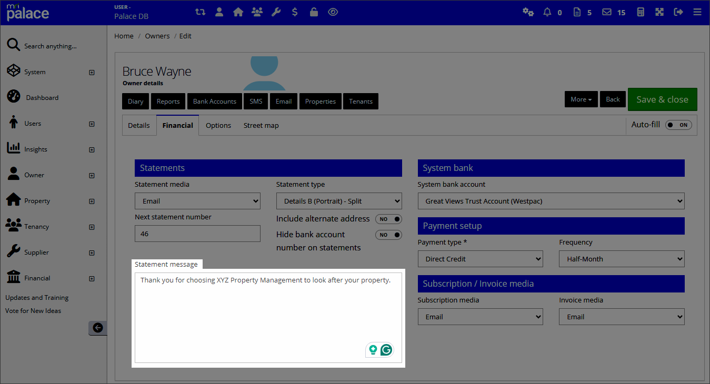Click the Save & close button
Image resolution: width=710 pixels, height=384 pixels.
pyautogui.click(x=662, y=99)
